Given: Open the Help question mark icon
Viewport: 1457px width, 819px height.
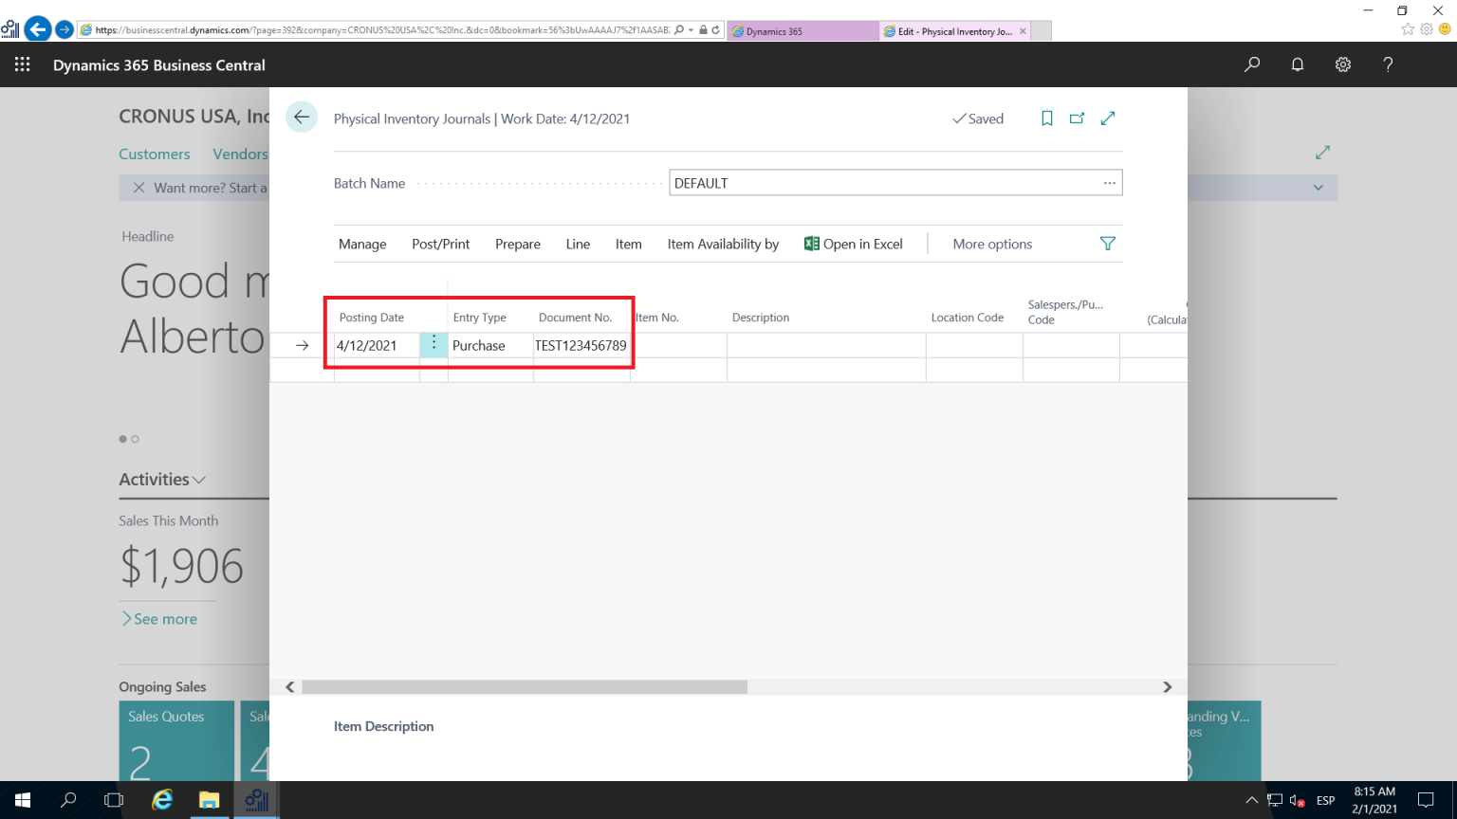Looking at the screenshot, I should coord(1388,64).
